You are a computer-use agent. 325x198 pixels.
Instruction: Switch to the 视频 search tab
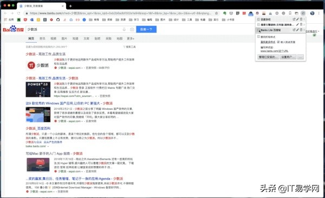[53, 38]
